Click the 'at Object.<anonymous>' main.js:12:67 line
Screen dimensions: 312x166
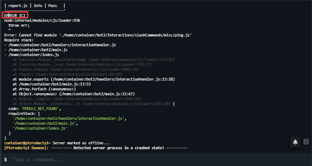pos(74,94)
